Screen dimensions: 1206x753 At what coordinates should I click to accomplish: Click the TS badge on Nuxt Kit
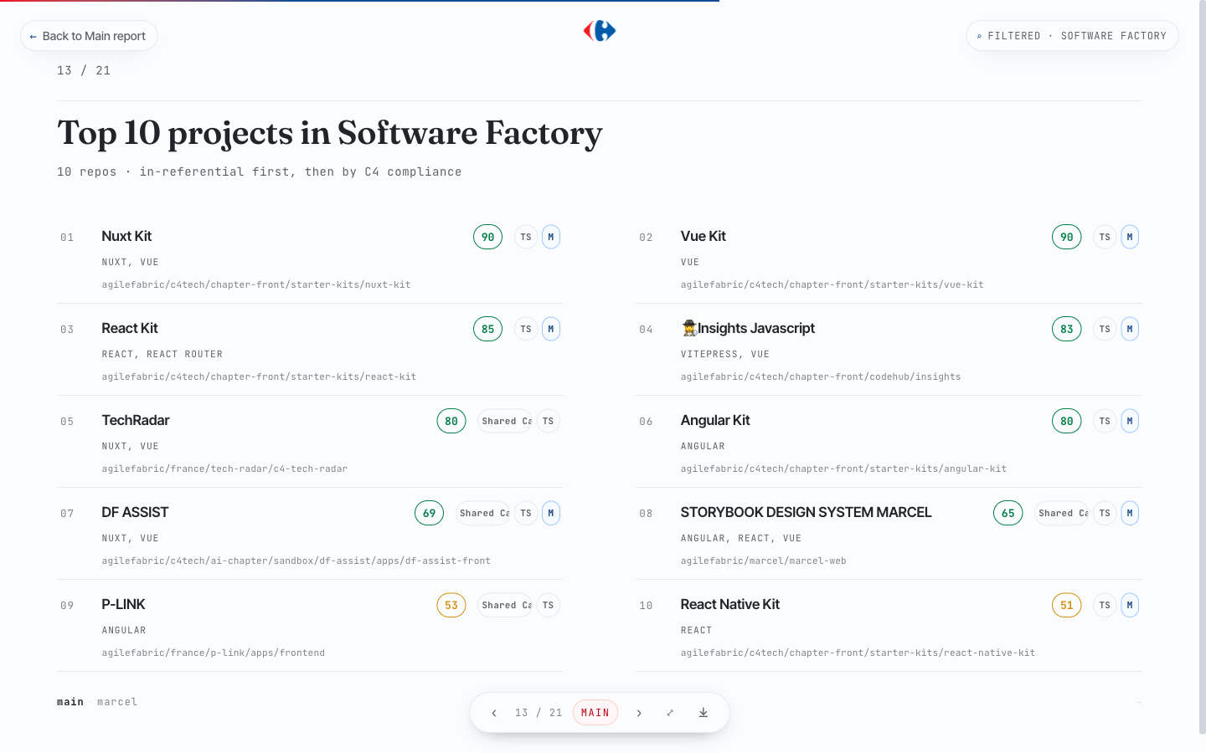(x=526, y=237)
